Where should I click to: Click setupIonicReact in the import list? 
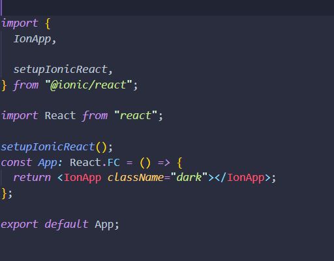point(60,70)
